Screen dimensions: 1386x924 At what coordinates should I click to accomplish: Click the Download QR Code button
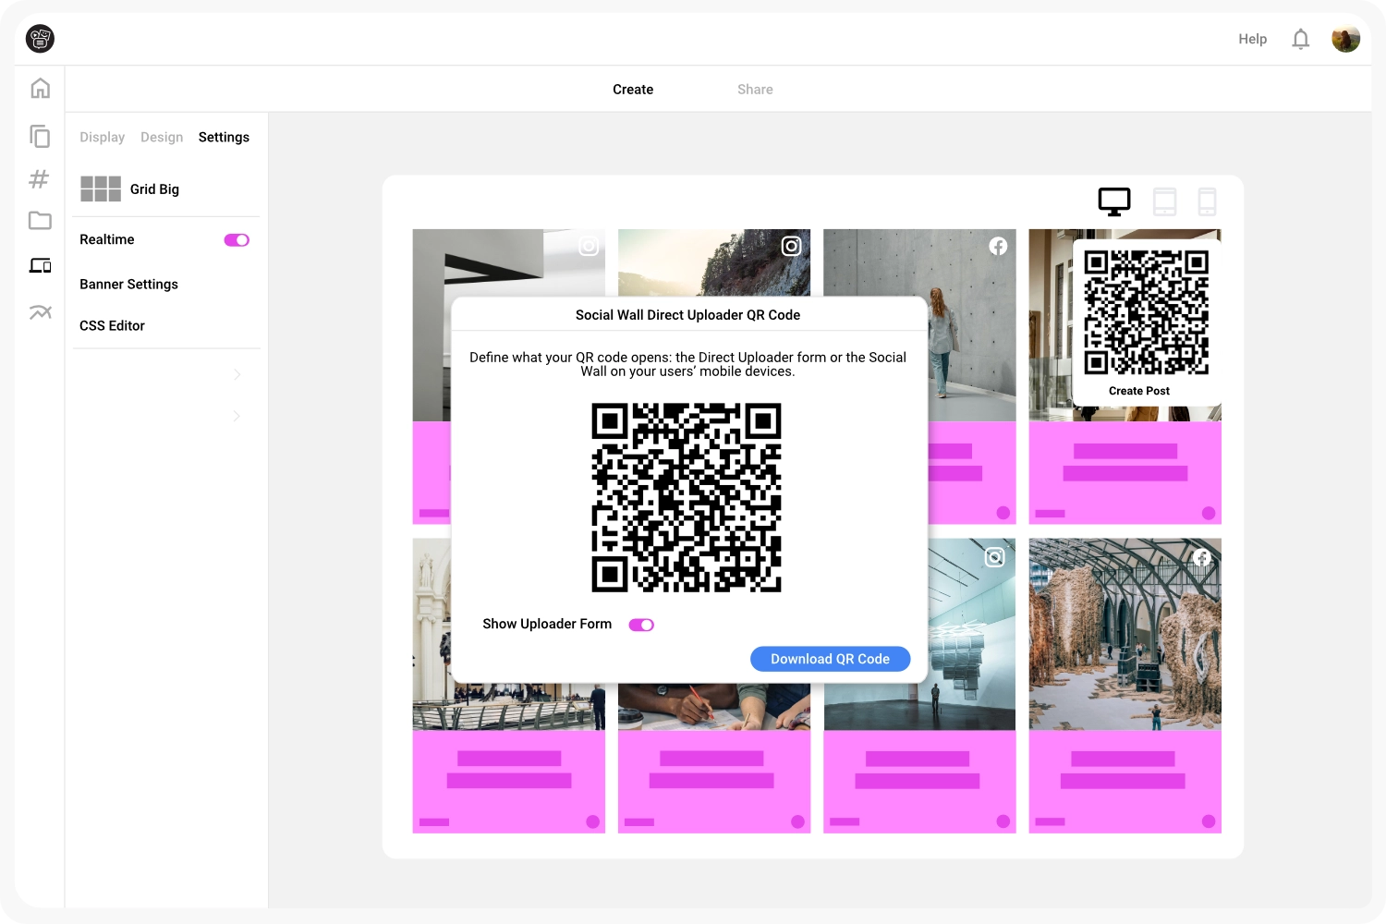(x=830, y=659)
